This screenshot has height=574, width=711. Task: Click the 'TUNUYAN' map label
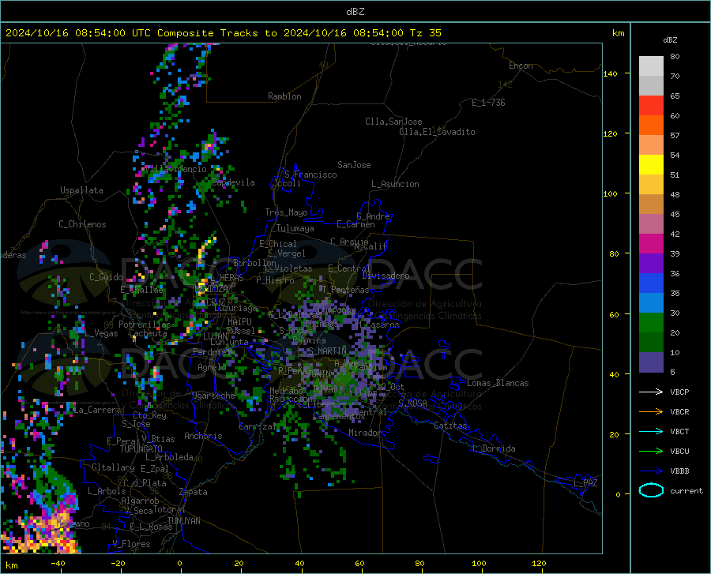[x=183, y=521]
